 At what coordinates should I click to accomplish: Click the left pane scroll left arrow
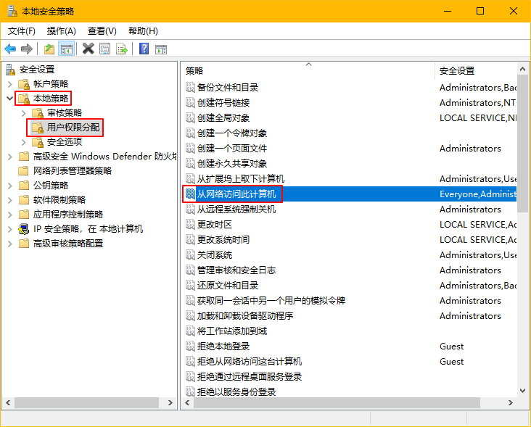click(8, 402)
